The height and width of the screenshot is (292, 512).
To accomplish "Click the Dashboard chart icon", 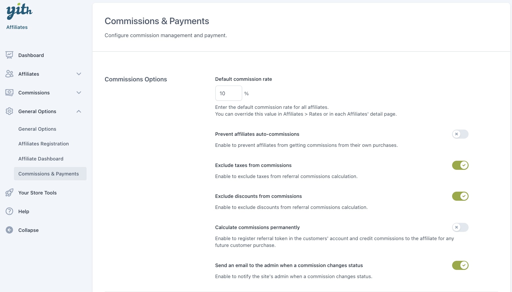I will pos(9,55).
